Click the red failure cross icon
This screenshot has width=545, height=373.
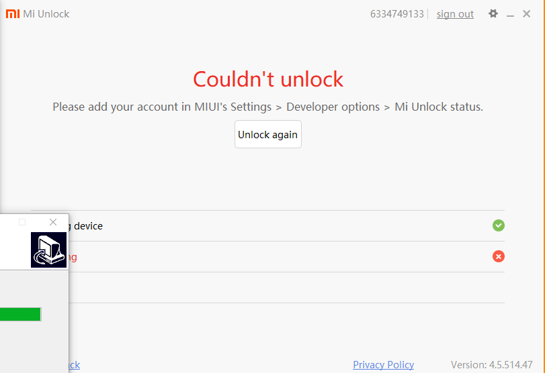(x=498, y=256)
